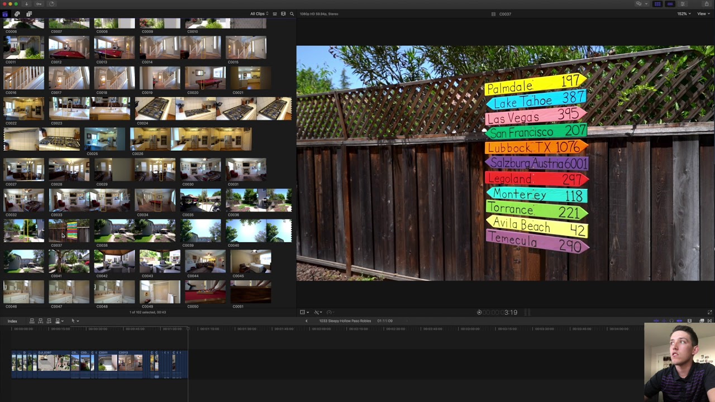The height and width of the screenshot is (402, 715).
Task: Open the Transitions browser icon
Action: click(709, 321)
